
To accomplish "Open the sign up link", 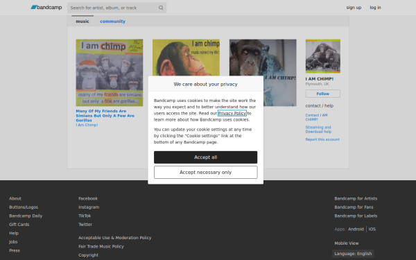I will pyautogui.click(x=354, y=8).
